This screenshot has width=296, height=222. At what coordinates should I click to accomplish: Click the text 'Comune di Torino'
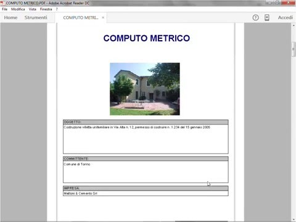click(x=77, y=164)
